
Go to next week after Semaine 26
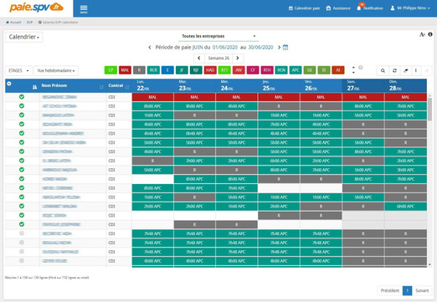(x=238, y=58)
